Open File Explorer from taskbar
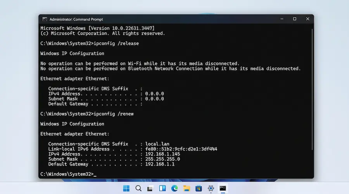Image resolution: width=349 pixels, height=194 pixels. click(187, 188)
